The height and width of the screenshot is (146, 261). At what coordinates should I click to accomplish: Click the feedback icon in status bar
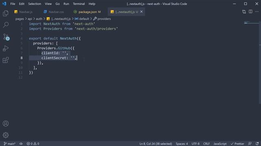(x=250, y=144)
